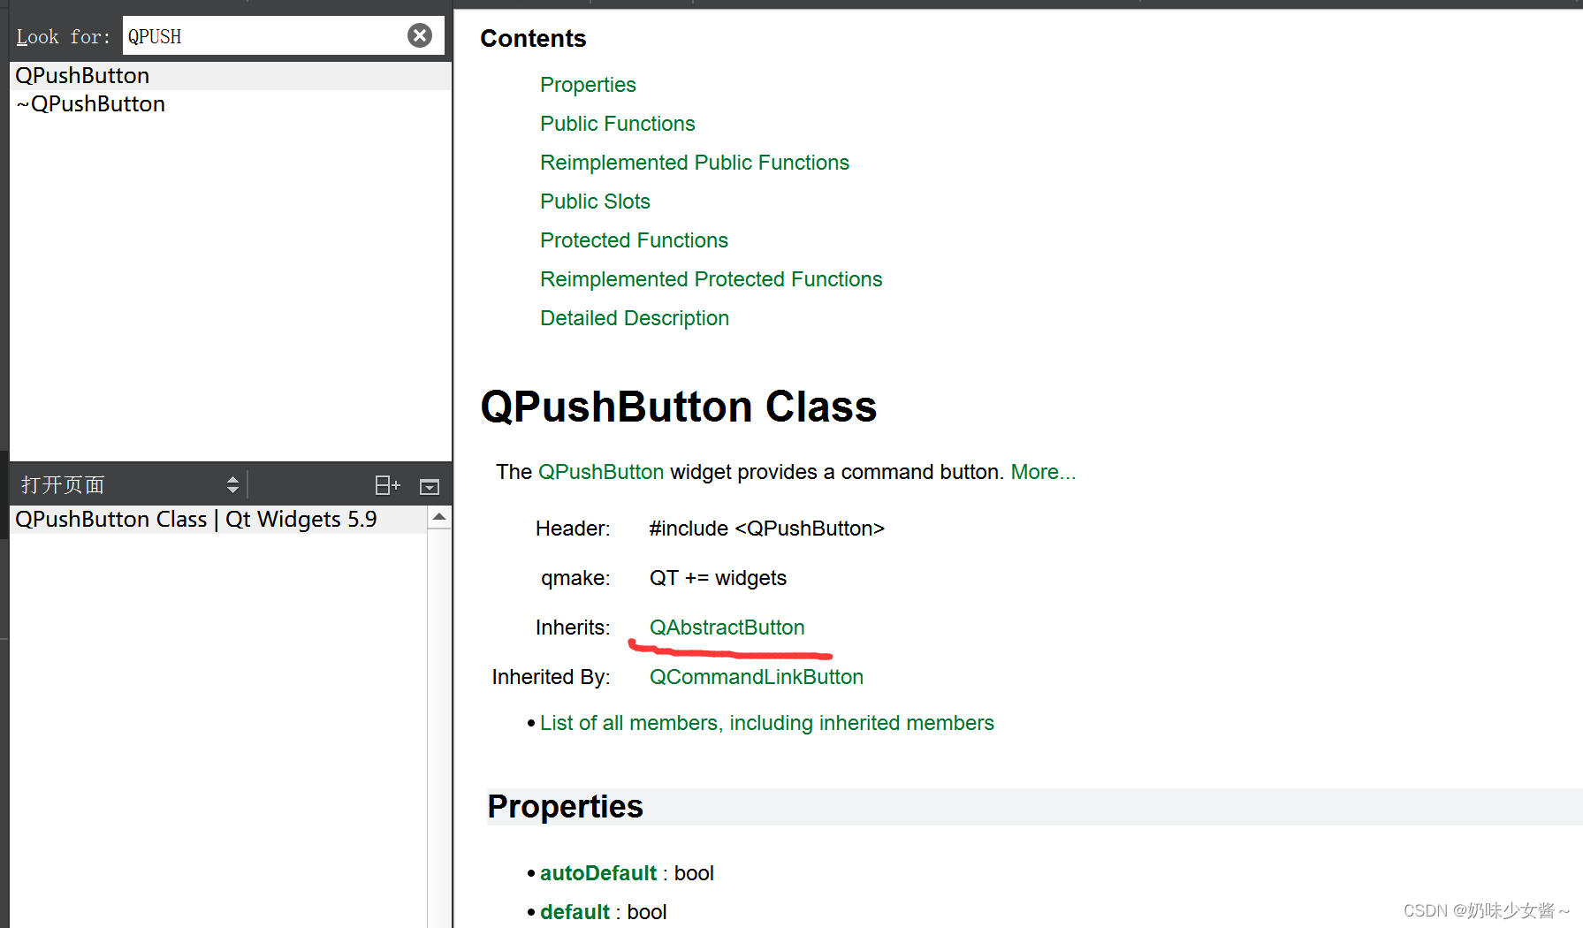Select ~QPushButton destructor in index results
Viewport: 1583px width, 928px height.
[230, 104]
